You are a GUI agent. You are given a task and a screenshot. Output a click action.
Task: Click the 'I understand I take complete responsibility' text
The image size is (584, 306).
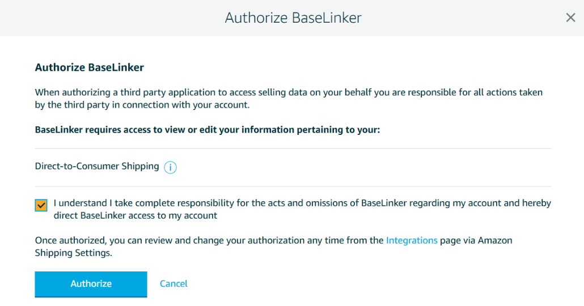click(x=302, y=209)
